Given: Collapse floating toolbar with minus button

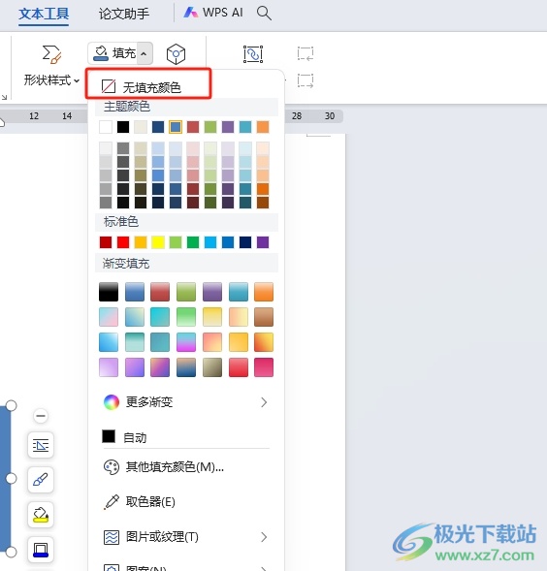Looking at the screenshot, I should coord(41,416).
